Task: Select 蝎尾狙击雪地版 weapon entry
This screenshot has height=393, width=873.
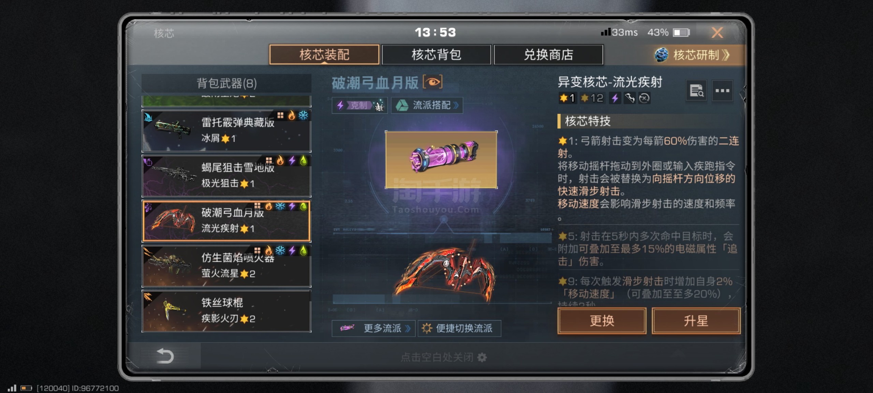Action: coord(226,176)
